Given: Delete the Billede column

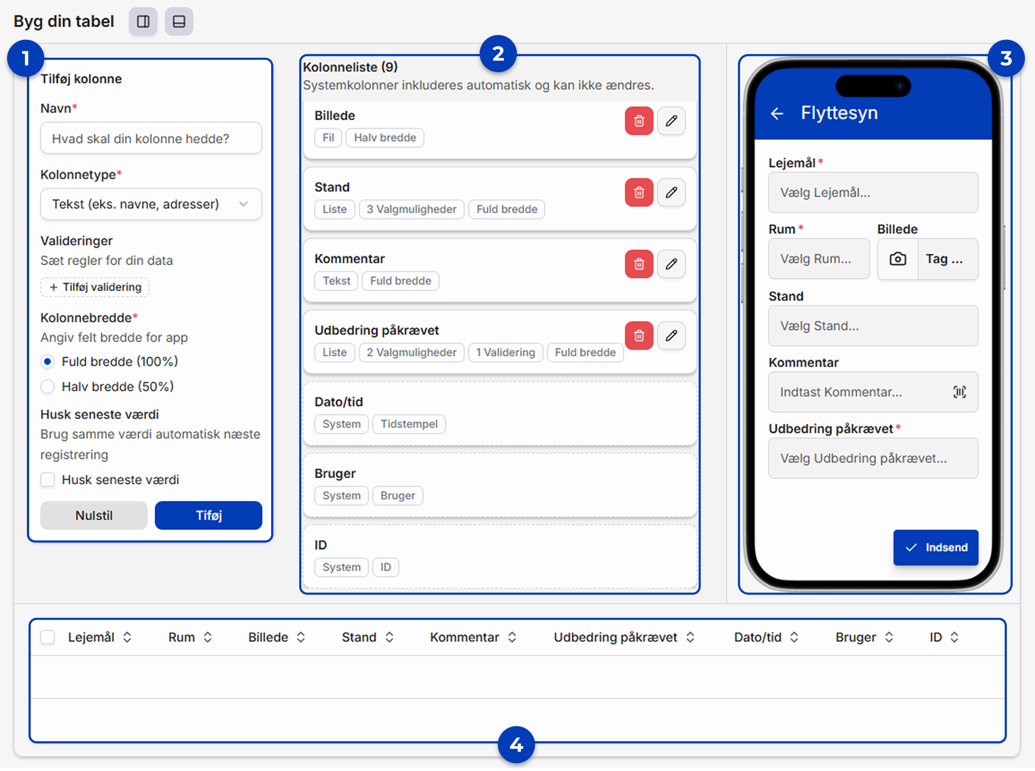Looking at the screenshot, I should coord(639,121).
